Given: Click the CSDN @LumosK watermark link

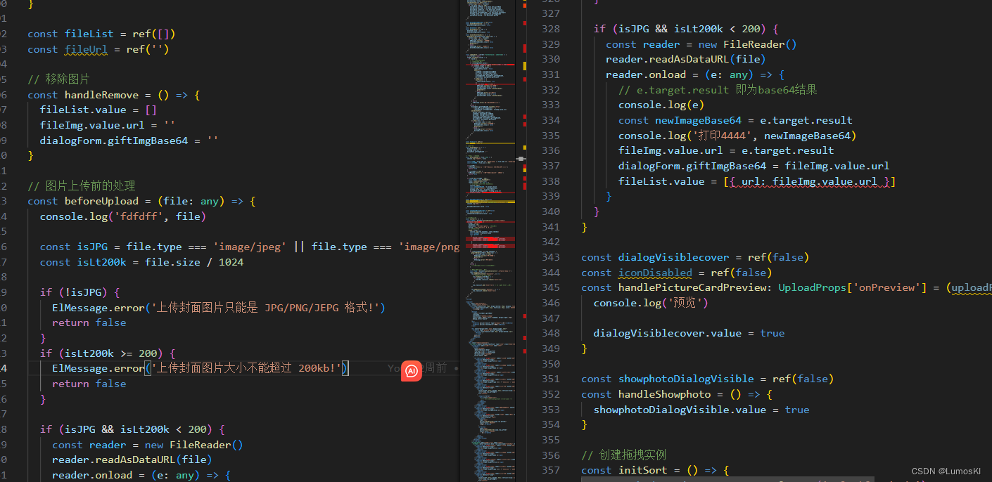Looking at the screenshot, I should tap(946, 471).
